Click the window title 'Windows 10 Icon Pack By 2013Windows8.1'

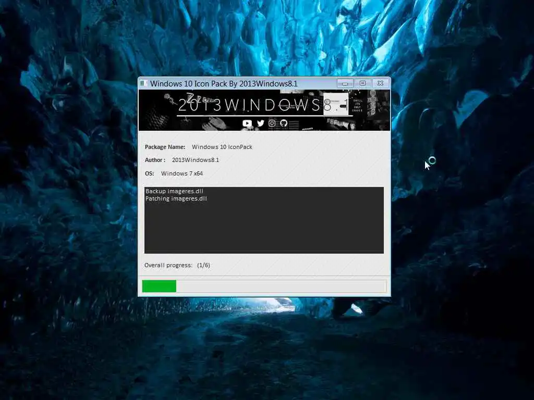(224, 84)
